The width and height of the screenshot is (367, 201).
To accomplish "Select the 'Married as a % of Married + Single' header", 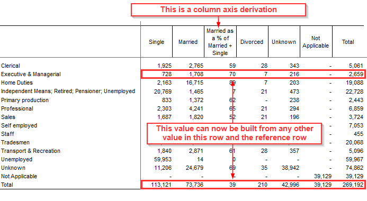I will 220,42.
